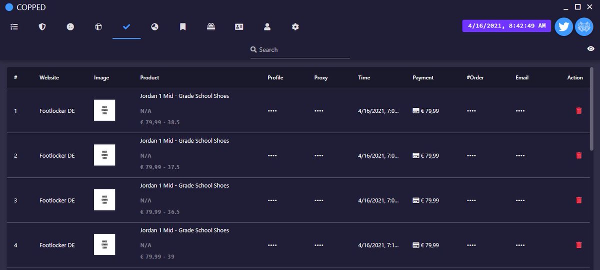
Task: Reveal hidden Email dots in row 2
Action: 520,156
